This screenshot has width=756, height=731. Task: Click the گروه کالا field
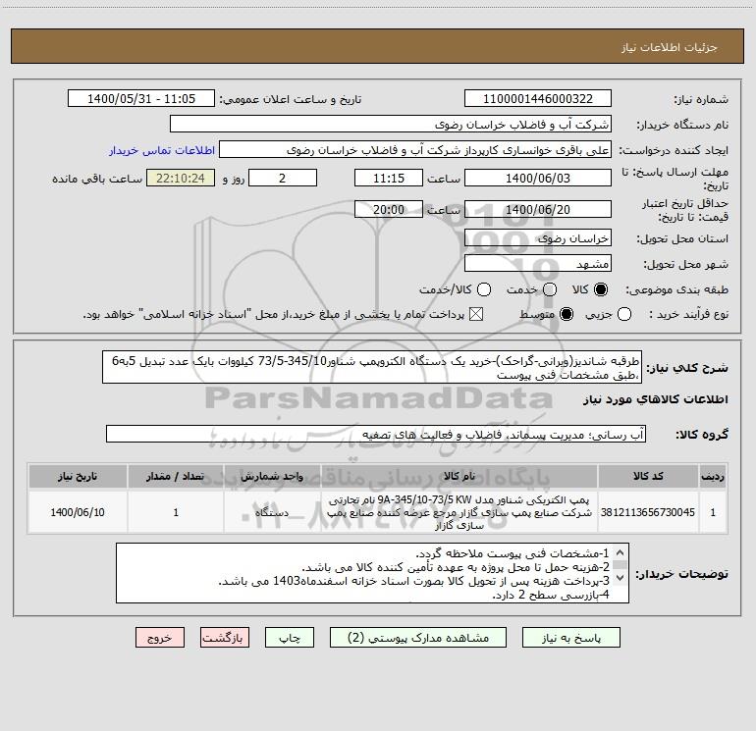click(376, 434)
